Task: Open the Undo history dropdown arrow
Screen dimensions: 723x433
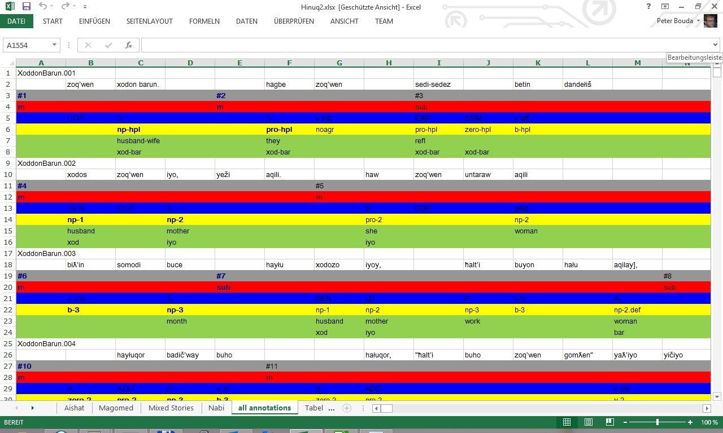Action: [x=53, y=7]
